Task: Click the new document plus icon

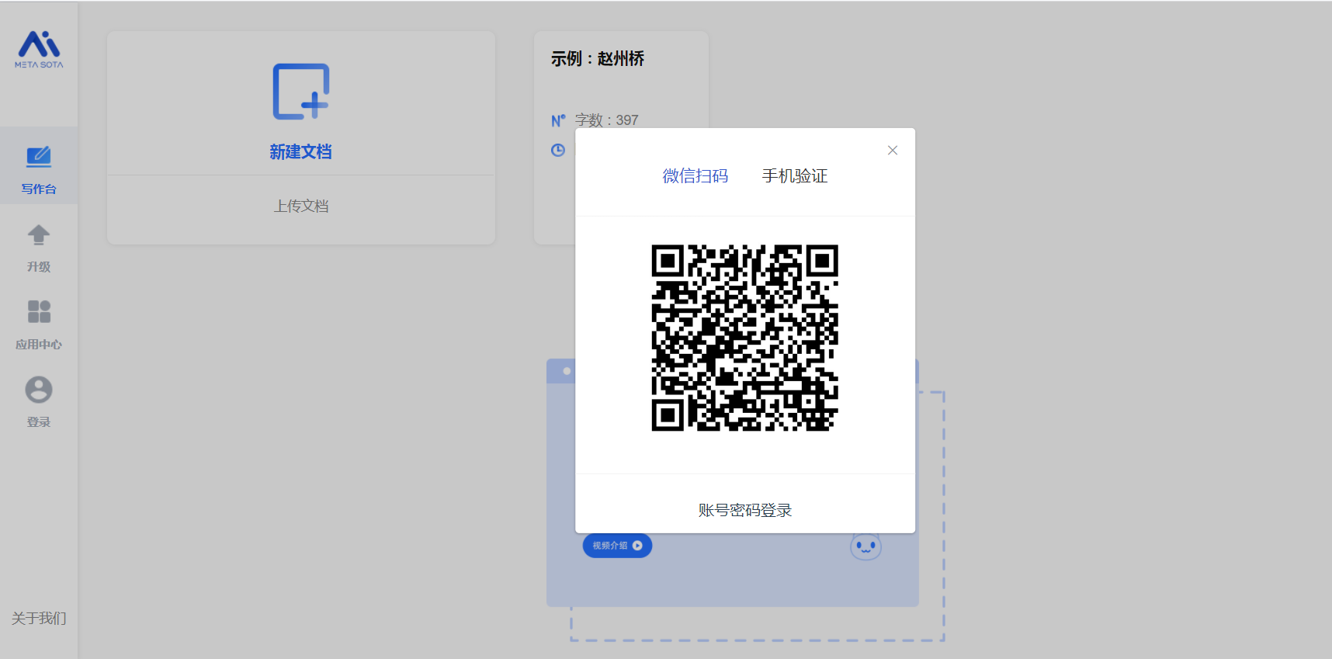Action: [301, 92]
